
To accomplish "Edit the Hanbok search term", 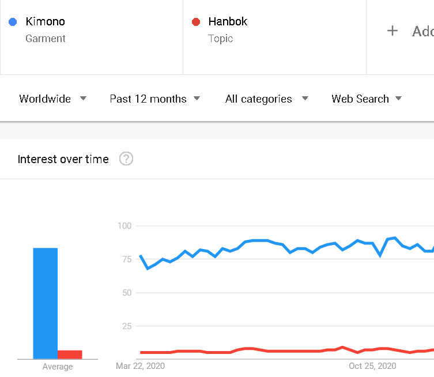I will pyautogui.click(x=228, y=22).
